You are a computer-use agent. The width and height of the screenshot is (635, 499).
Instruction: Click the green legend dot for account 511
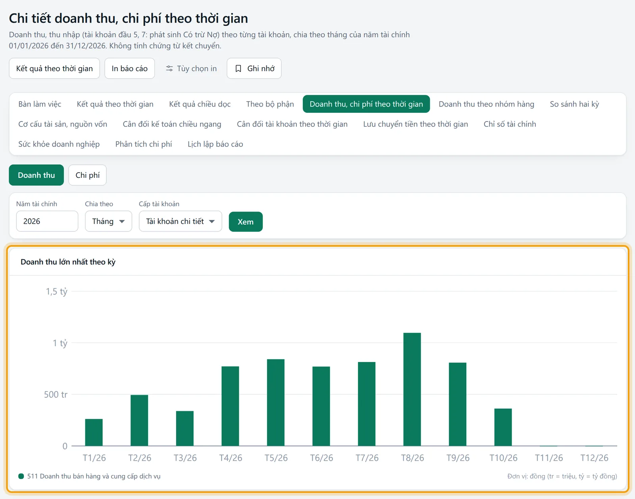pyautogui.click(x=21, y=476)
